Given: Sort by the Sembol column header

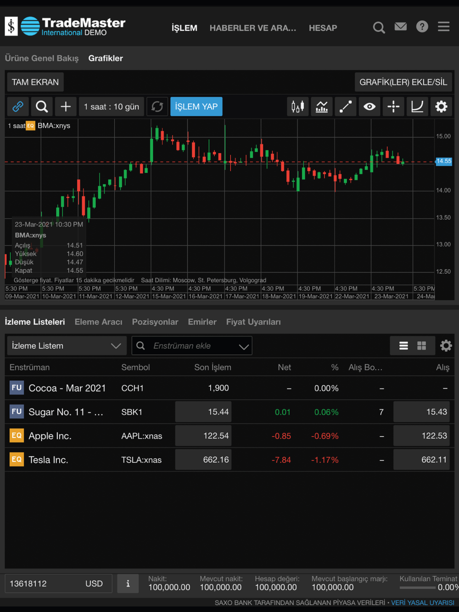Looking at the screenshot, I should click(x=135, y=367).
